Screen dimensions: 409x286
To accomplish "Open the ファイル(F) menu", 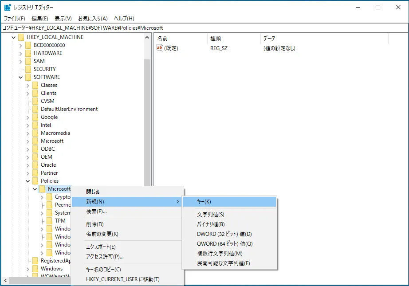I will click(x=14, y=19).
